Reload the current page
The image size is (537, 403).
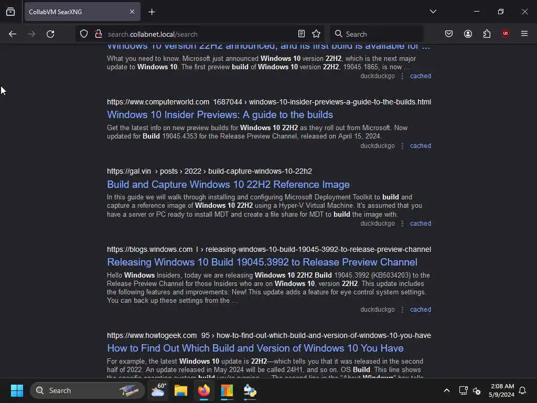click(x=50, y=34)
